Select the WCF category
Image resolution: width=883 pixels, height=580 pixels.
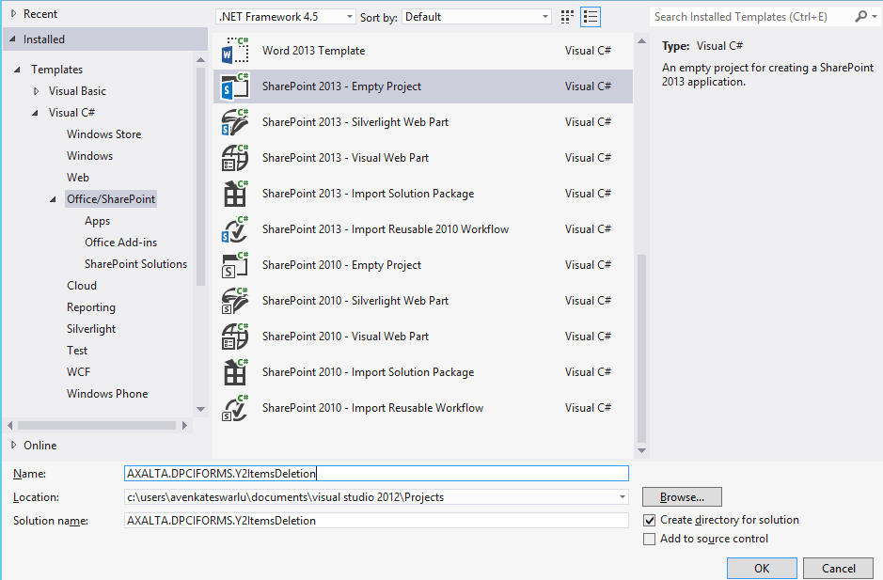coord(78,372)
